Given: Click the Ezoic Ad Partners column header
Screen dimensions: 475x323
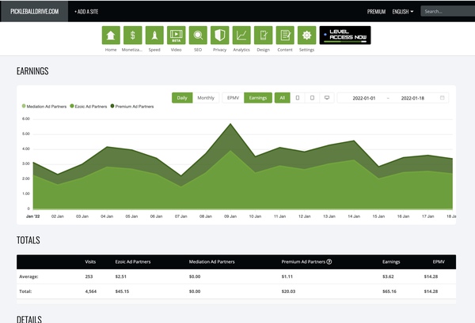Looking at the screenshot, I should click(x=133, y=261).
